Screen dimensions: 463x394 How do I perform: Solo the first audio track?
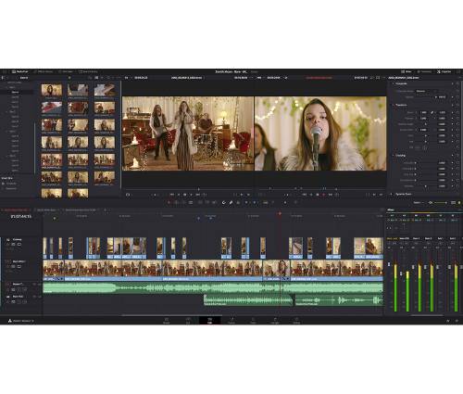(x=19, y=289)
